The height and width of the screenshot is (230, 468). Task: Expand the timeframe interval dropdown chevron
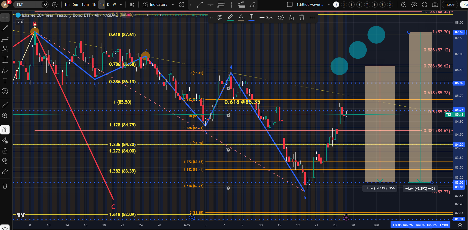coord(121,5)
